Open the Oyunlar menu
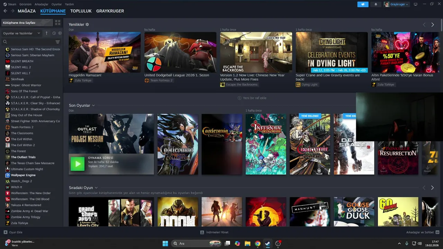443x249 pixels. click(57, 4)
